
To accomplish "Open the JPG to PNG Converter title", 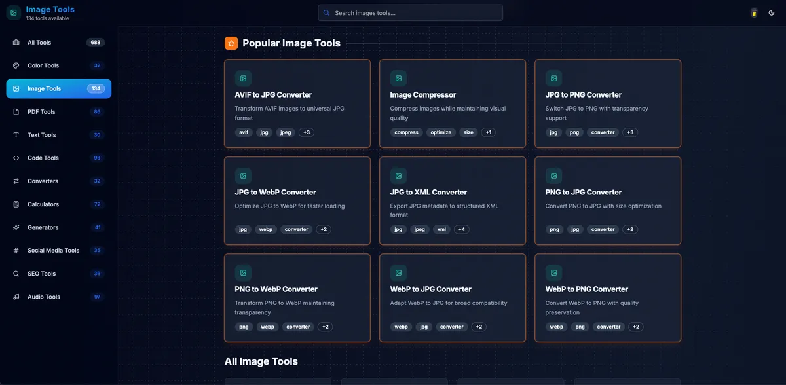I will (584, 95).
